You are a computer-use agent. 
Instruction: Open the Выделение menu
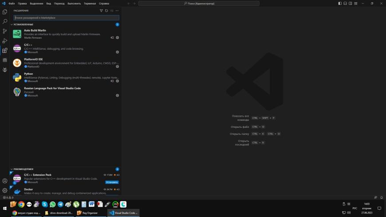[36, 4]
